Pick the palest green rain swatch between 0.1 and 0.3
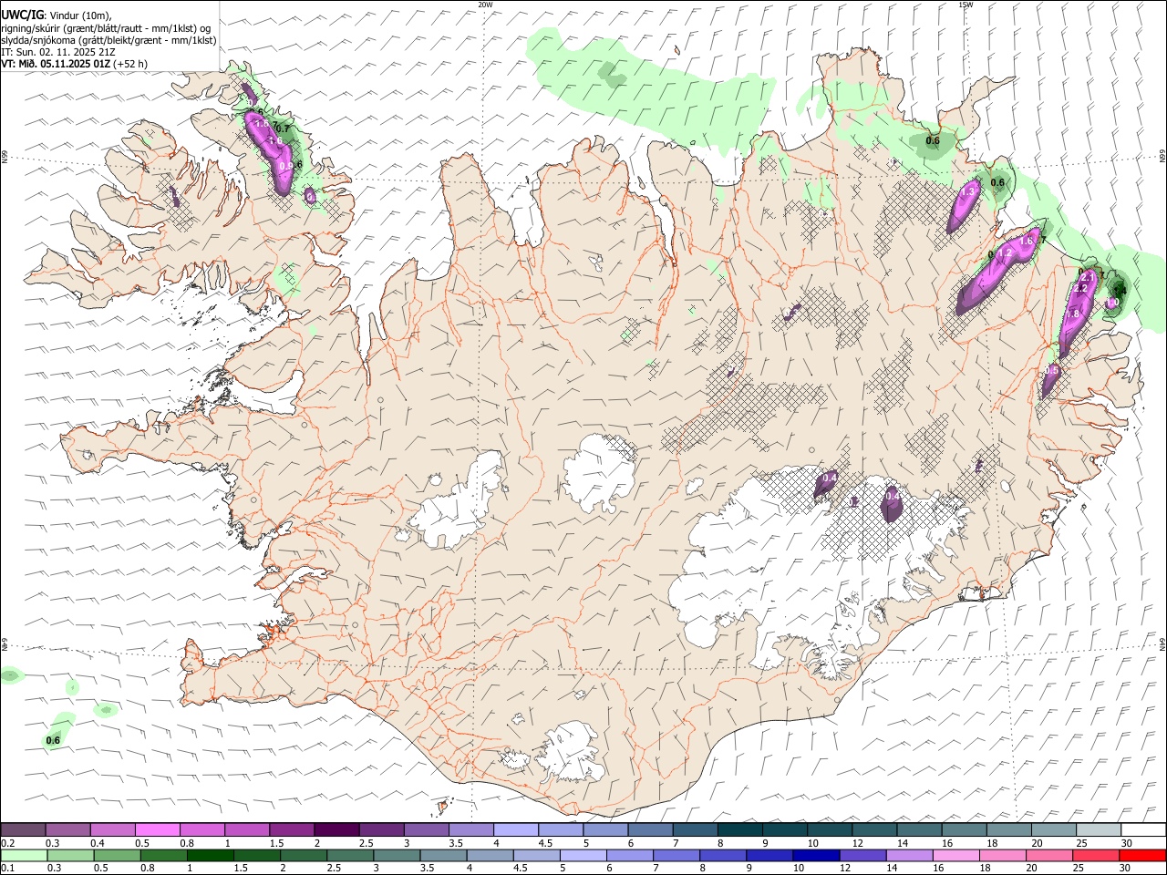 coord(25,855)
